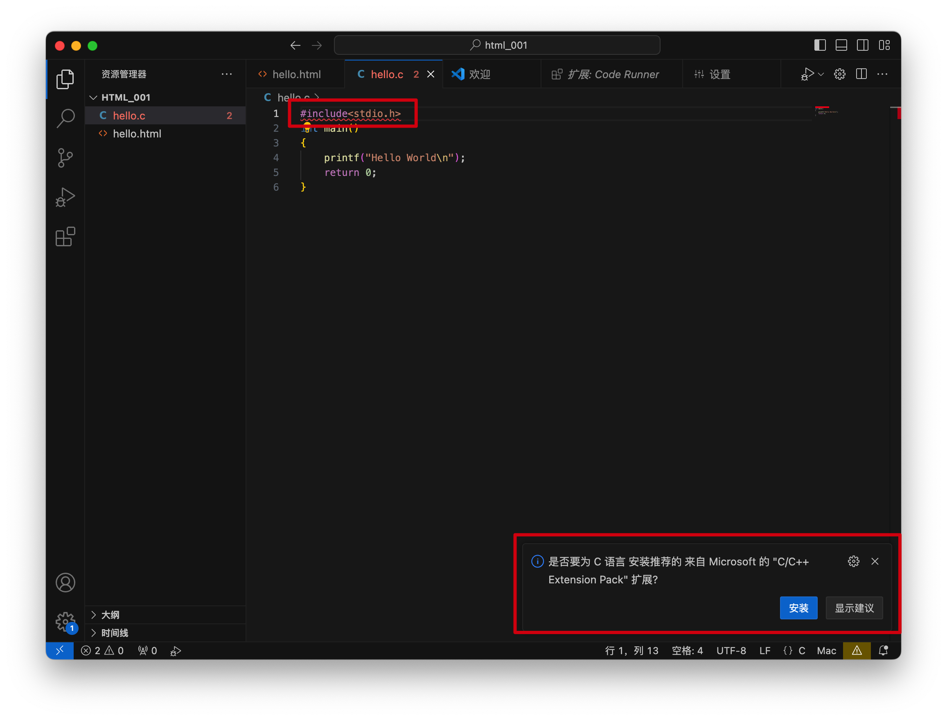Open Explorer panel More Actions ellipsis
The height and width of the screenshot is (720, 947).
[x=226, y=74]
